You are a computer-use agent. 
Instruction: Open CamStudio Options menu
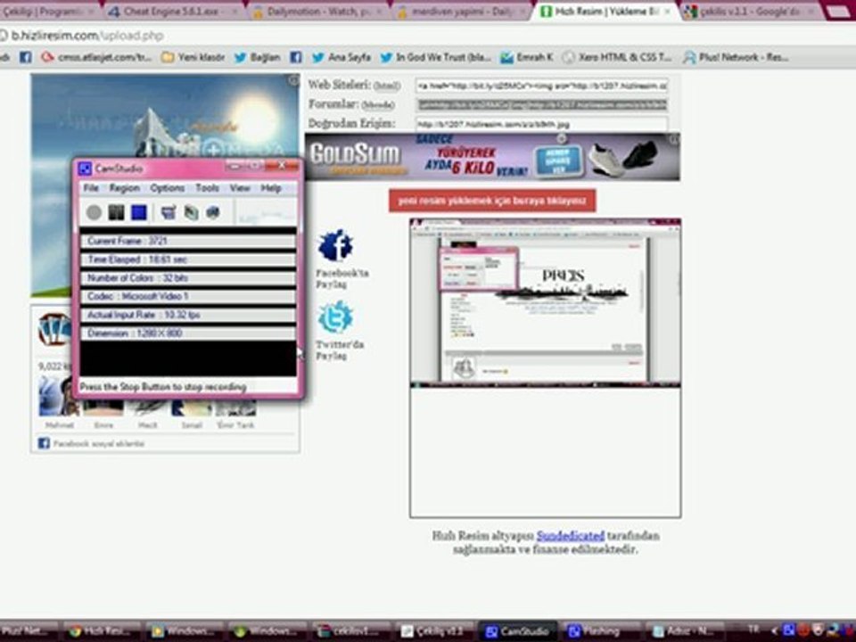point(167,188)
